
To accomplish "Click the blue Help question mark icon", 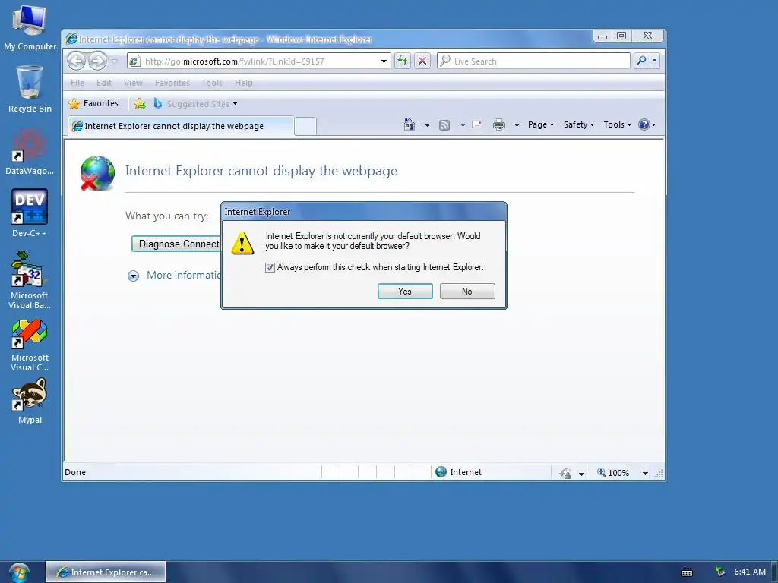I will tap(644, 125).
